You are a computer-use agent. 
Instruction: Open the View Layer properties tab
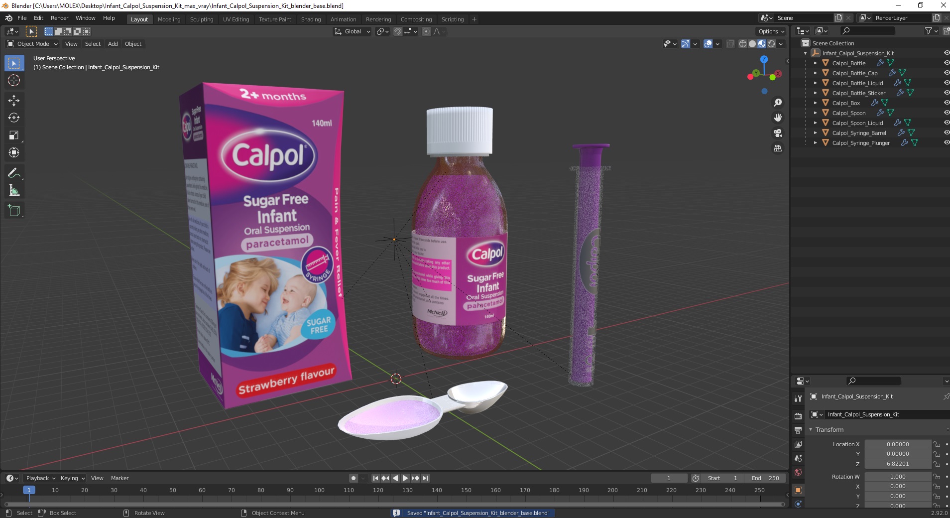[x=798, y=444]
